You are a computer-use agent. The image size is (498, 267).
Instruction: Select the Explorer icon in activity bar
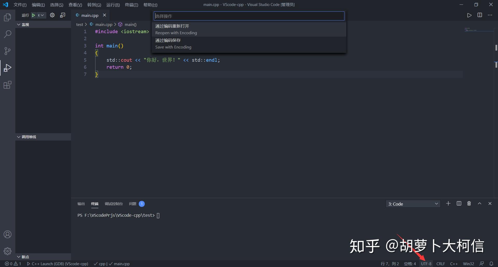coord(8,17)
